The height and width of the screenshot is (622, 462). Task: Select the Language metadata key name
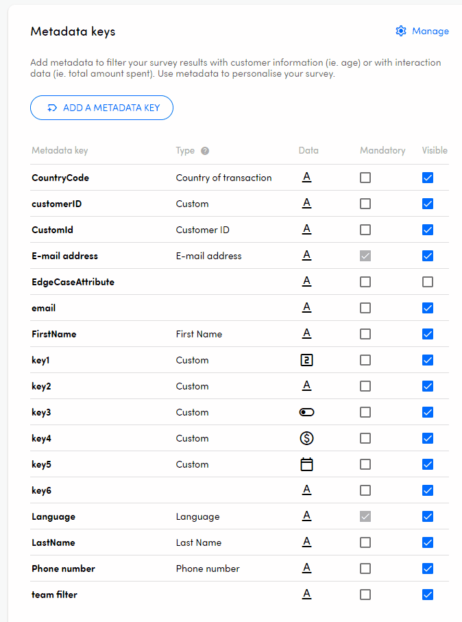[53, 516]
